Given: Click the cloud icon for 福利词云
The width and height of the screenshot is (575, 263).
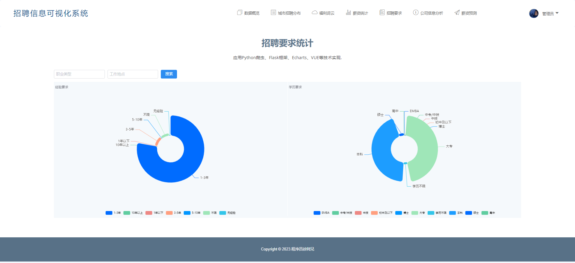Looking at the screenshot, I should (314, 13).
